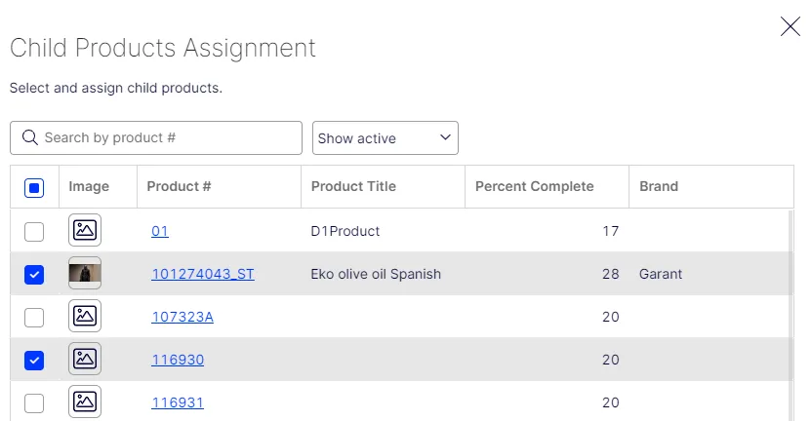The image size is (811, 421).
Task: Click the percent value 20 for product 107323A
Action: coord(610,317)
